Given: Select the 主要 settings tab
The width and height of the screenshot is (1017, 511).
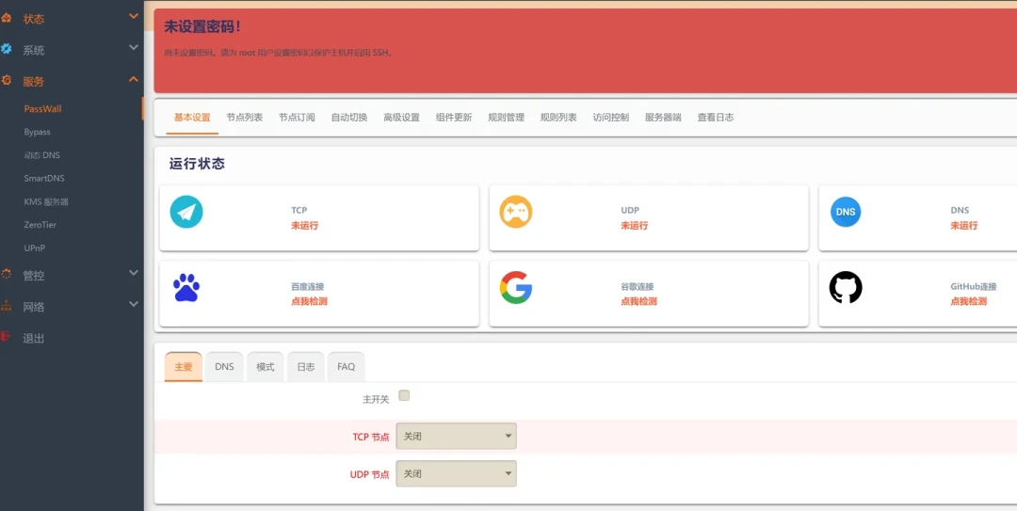Looking at the screenshot, I should [x=184, y=367].
